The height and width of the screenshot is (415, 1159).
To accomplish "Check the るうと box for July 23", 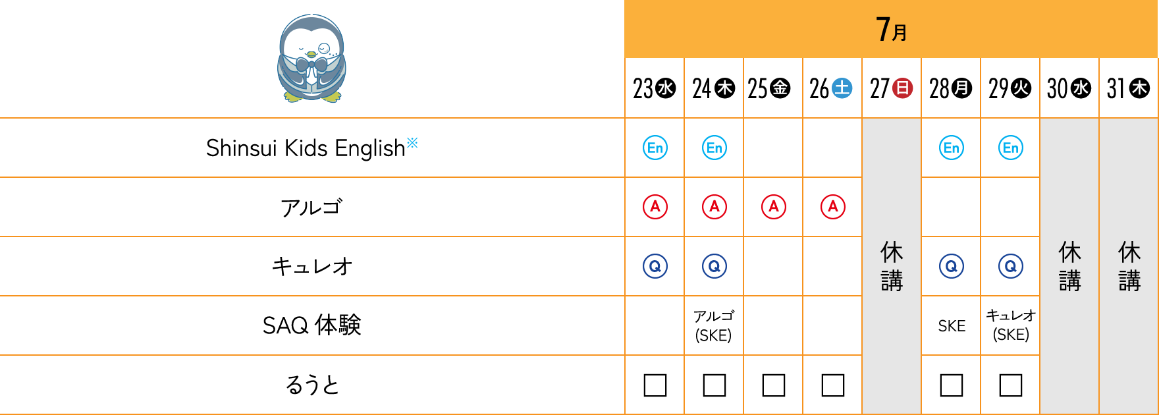I will point(655,385).
